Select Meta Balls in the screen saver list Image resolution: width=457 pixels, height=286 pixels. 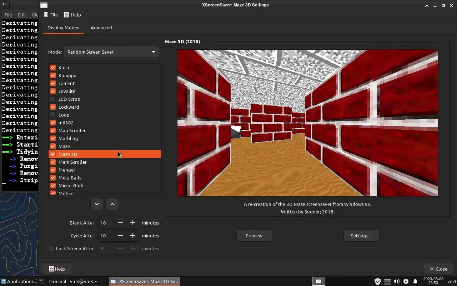pos(105,178)
